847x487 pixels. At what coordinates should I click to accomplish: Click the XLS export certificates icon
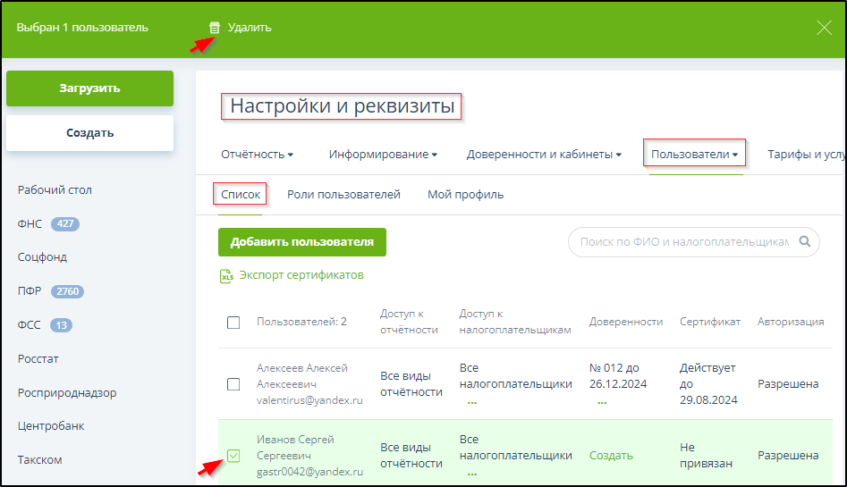pyautogui.click(x=226, y=276)
